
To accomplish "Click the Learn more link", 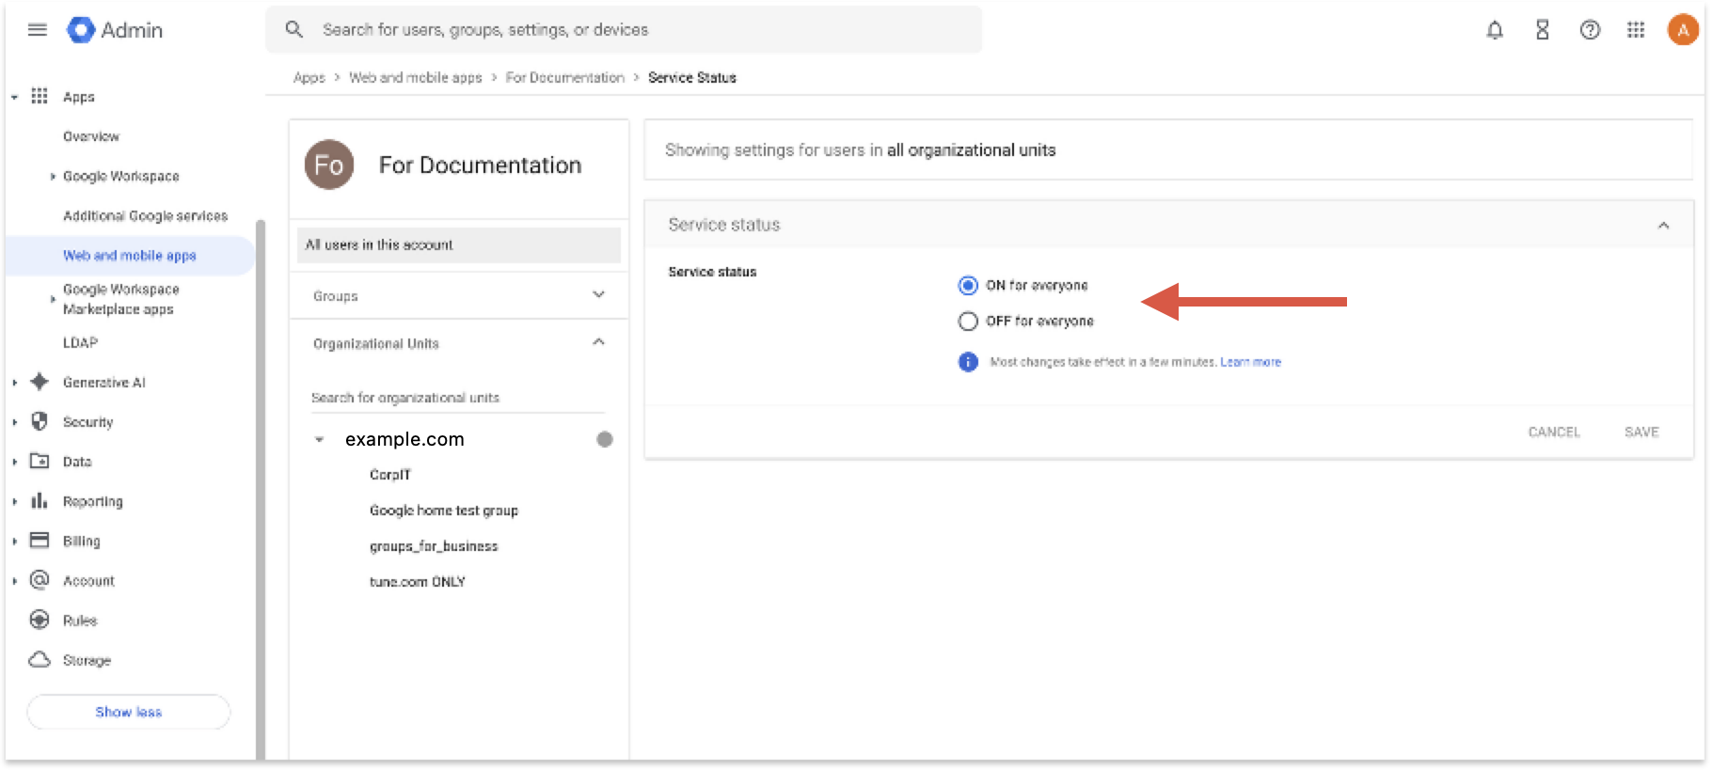I will coord(1250,362).
